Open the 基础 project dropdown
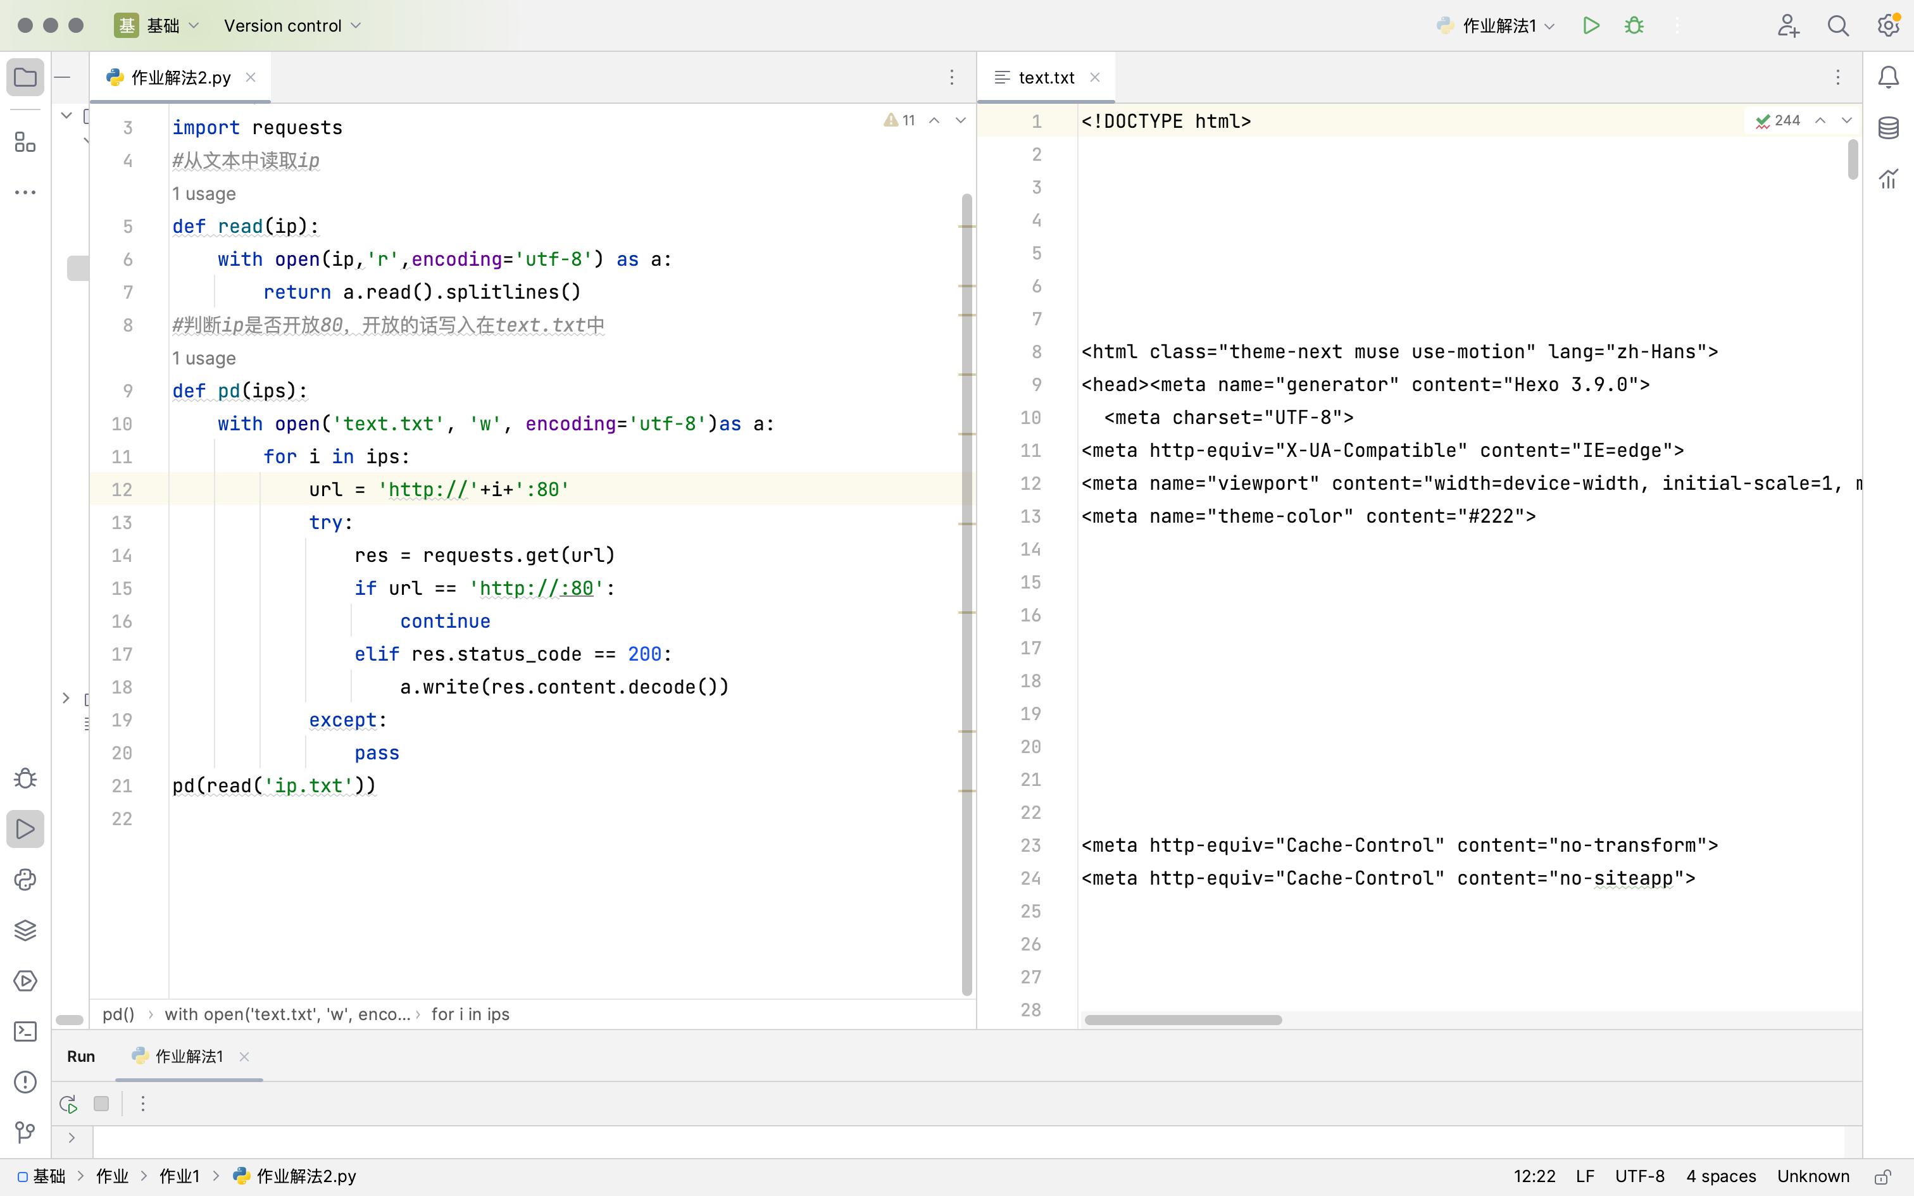The height and width of the screenshot is (1196, 1914). 158,25
